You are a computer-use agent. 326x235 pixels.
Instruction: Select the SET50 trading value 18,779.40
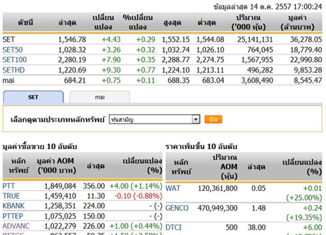[x=306, y=50]
